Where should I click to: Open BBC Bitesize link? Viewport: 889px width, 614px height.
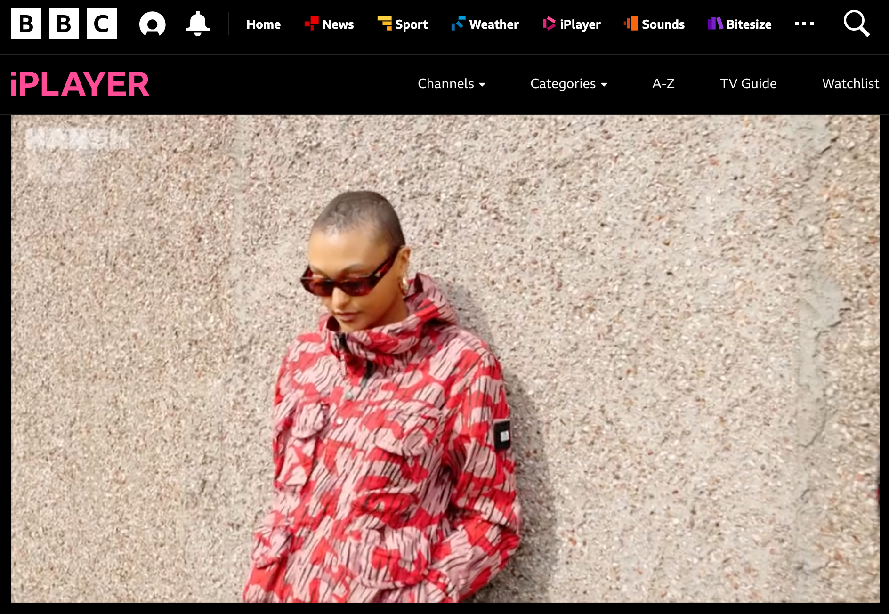click(739, 24)
